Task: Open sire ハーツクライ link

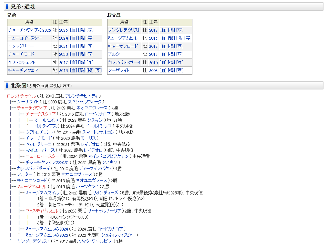Action: tap(87, 186)
